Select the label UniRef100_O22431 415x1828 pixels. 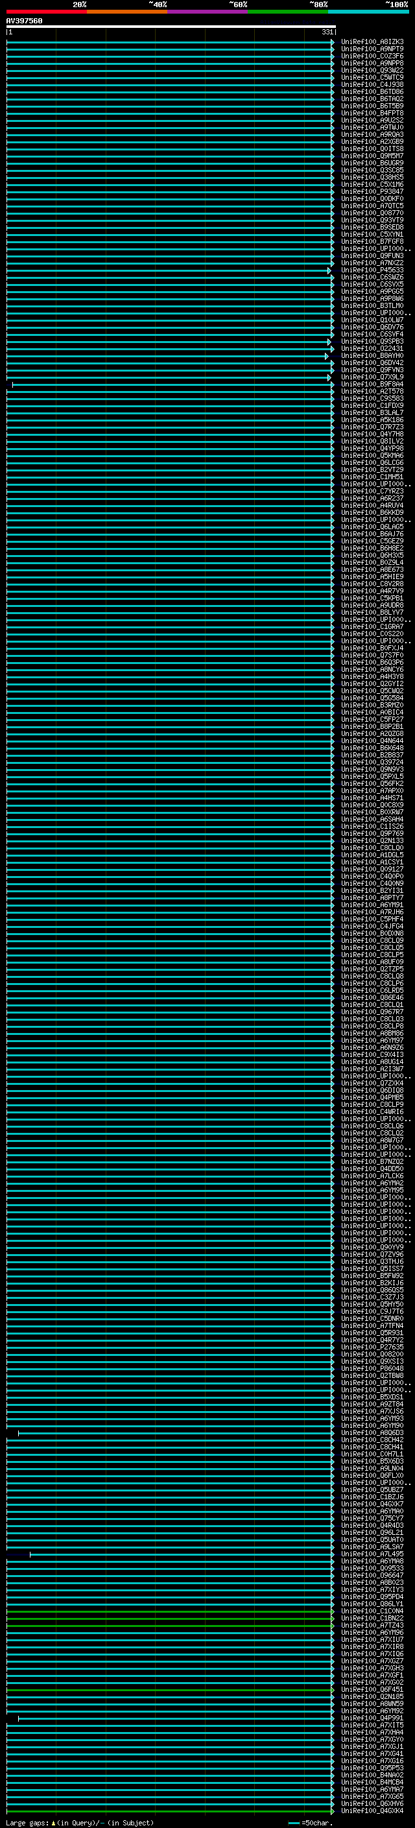(x=372, y=348)
